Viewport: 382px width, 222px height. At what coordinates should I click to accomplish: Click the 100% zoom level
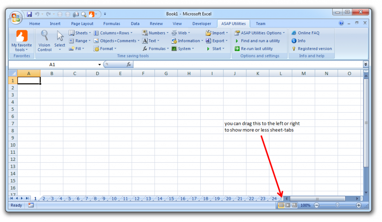tap(305, 206)
